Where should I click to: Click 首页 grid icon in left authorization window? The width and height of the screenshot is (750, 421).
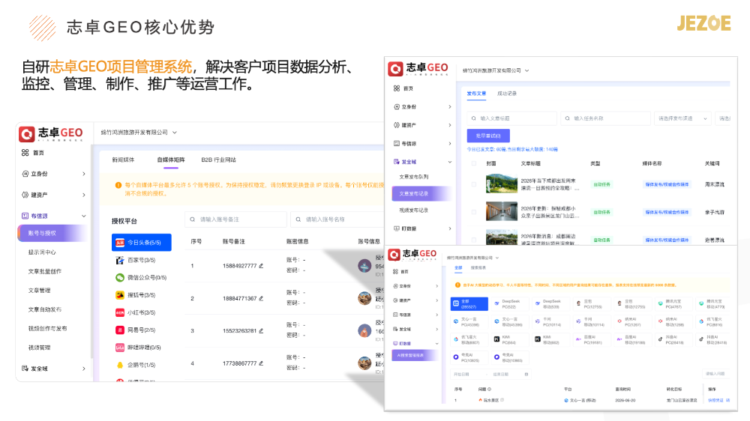click(x=25, y=153)
